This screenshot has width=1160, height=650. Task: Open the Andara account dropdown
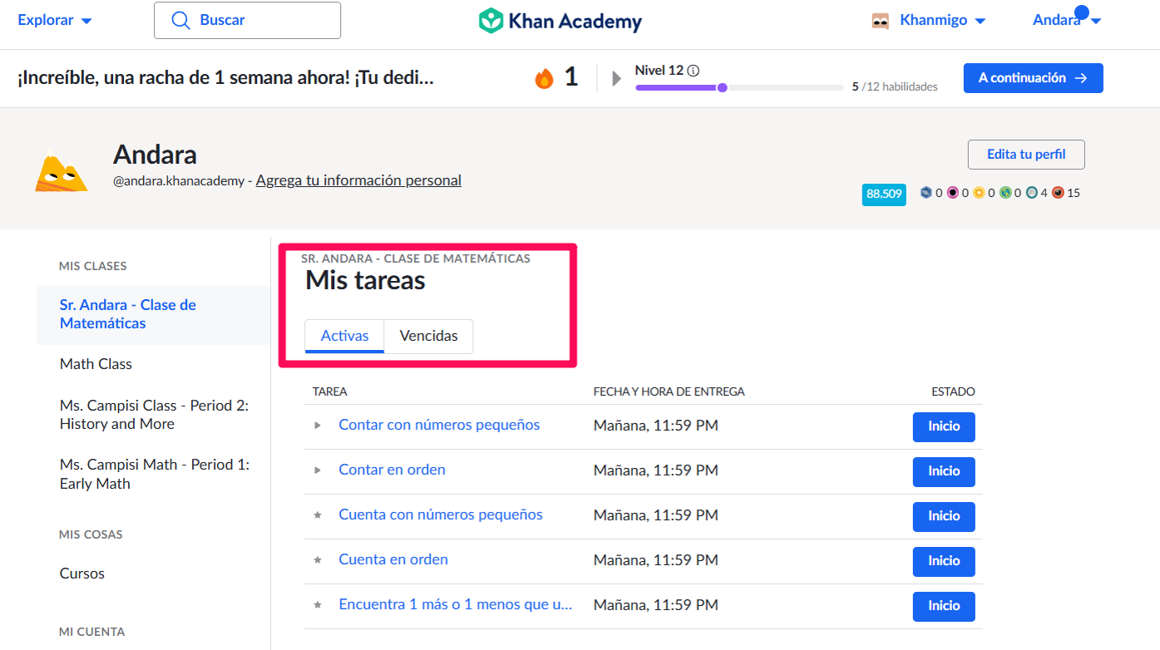point(1067,21)
